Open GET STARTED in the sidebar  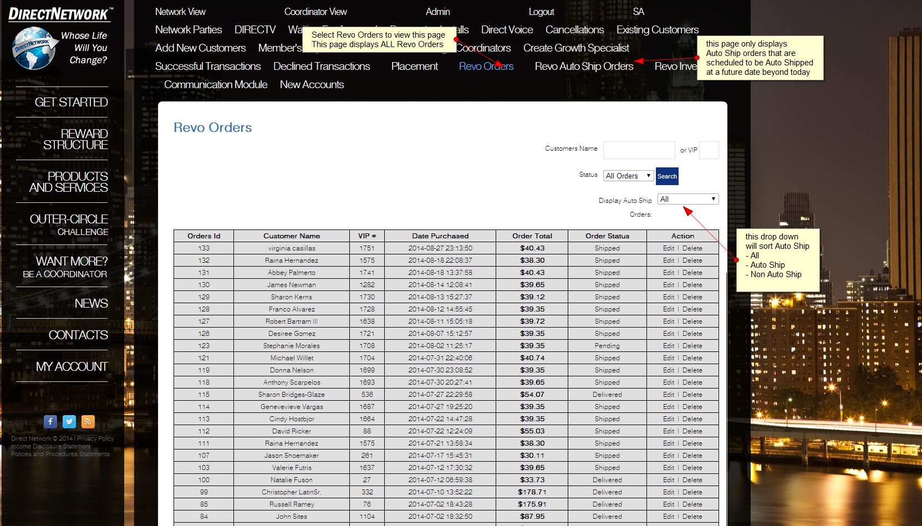[x=71, y=102]
